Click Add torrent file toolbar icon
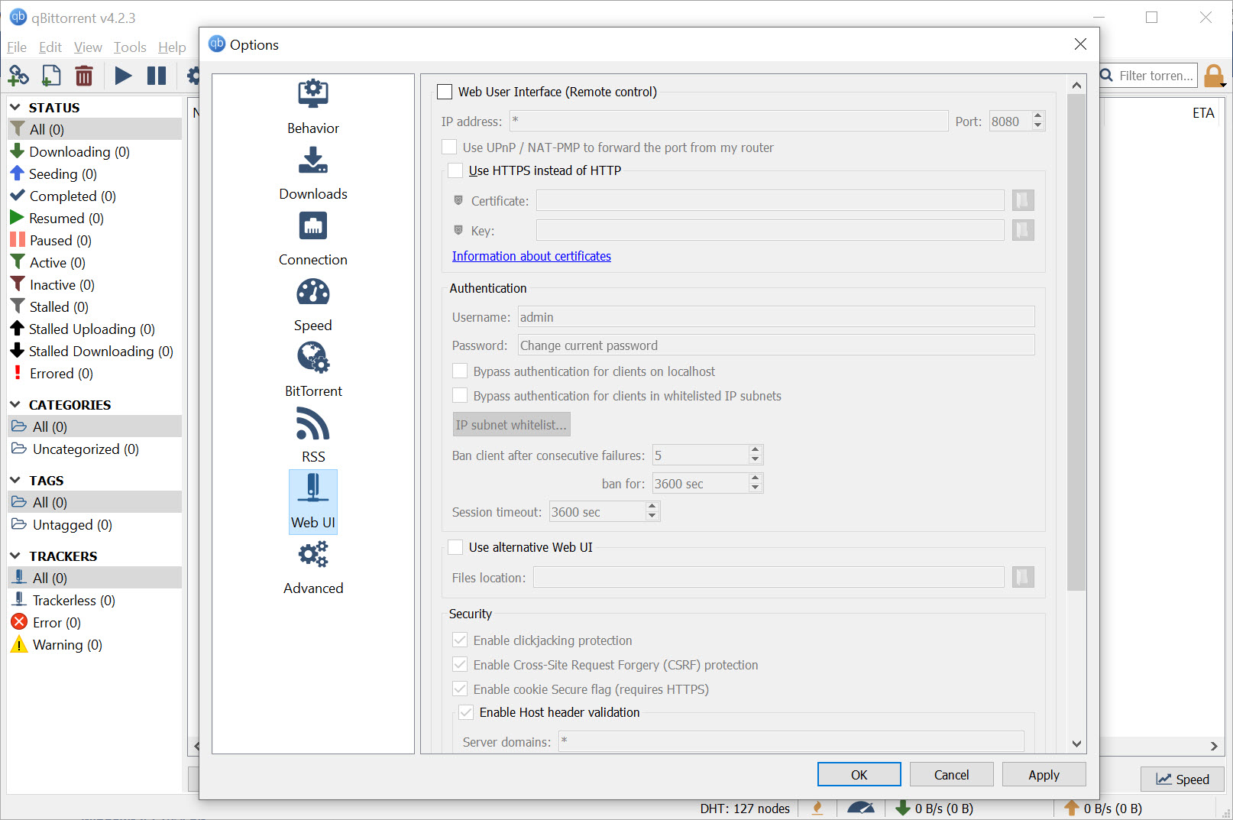The width and height of the screenshot is (1233, 820). tap(51, 76)
